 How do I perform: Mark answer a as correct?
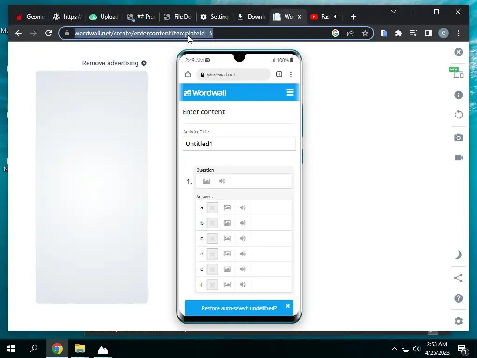click(x=212, y=207)
